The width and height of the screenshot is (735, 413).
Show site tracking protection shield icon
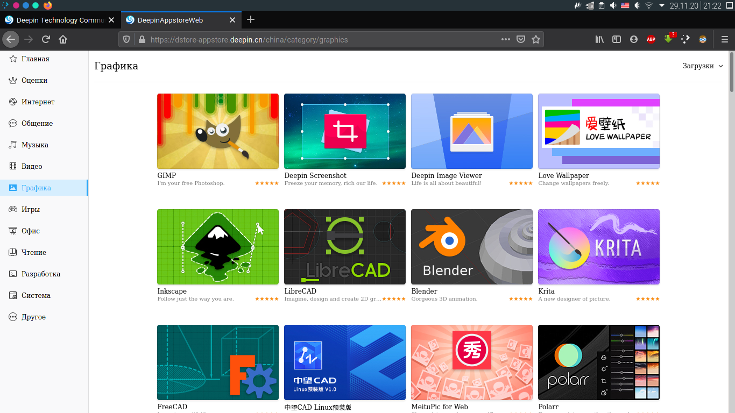click(x=127, y=39)
